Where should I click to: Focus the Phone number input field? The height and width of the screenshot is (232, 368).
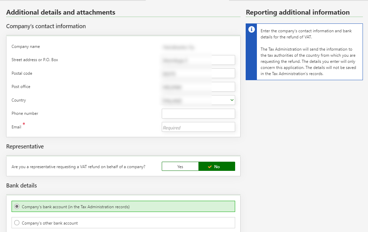point(198,114)
